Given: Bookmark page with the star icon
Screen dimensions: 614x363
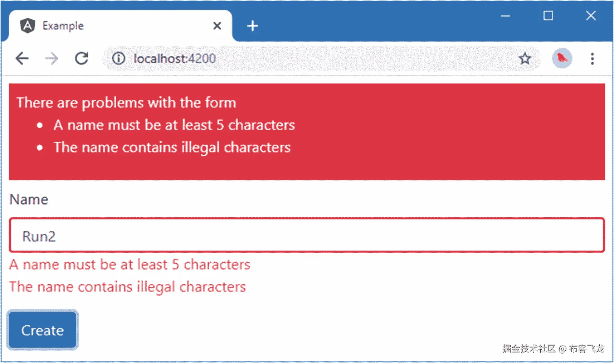Looking at the screenshot, I should (x=525, y=58).
